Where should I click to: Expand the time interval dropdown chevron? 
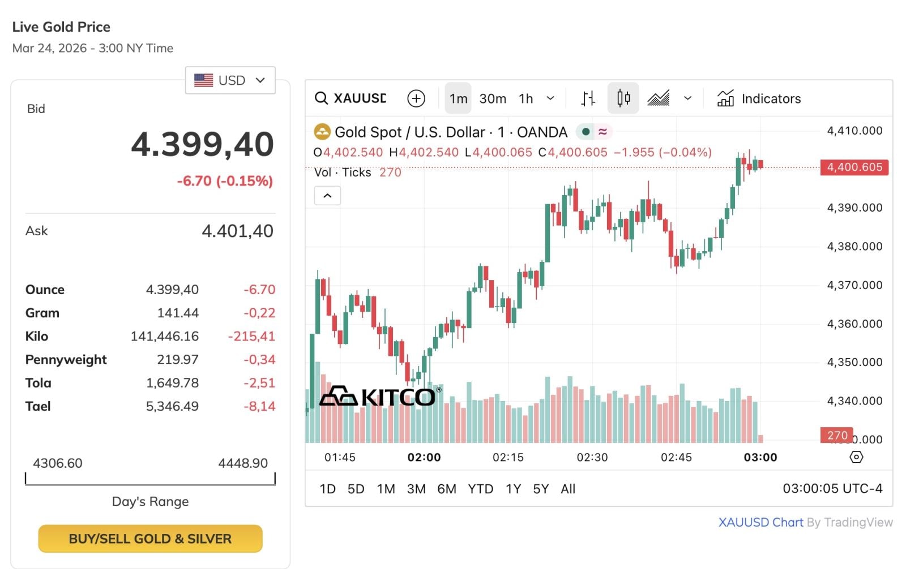pos(550,98)
